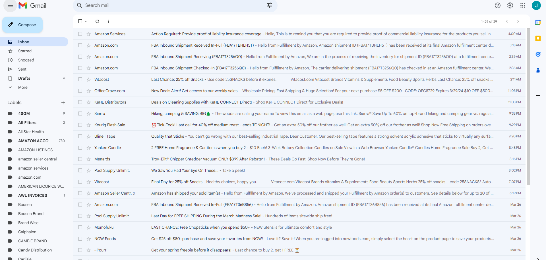Create a new label
Image resolution: width=546 pixels, height=260 pixels.
point(63,103)
